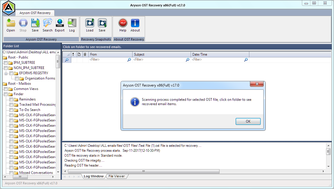The image size is (334, 189).
Task: Click the Root - Public folder icon
Action: (5, 58)
